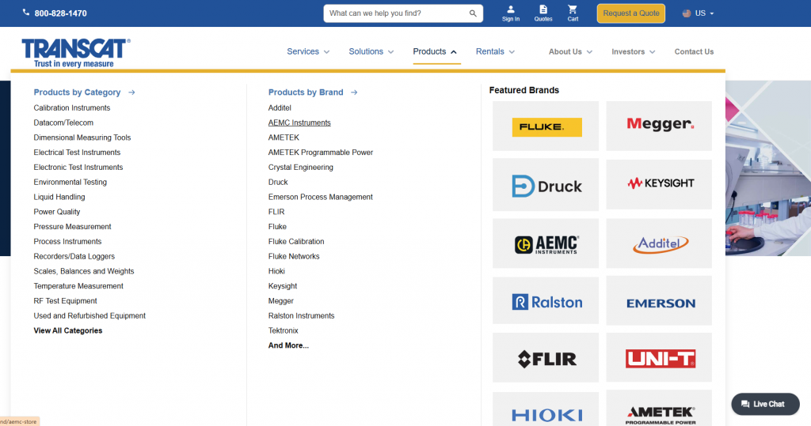Open Power Quality category
This screenshot has width=811, height=426.
tap(57, 212)
